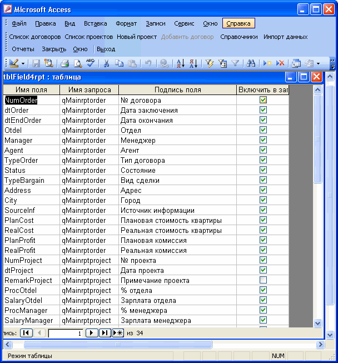Select the Имя поля column header

[x=31, y=90]
